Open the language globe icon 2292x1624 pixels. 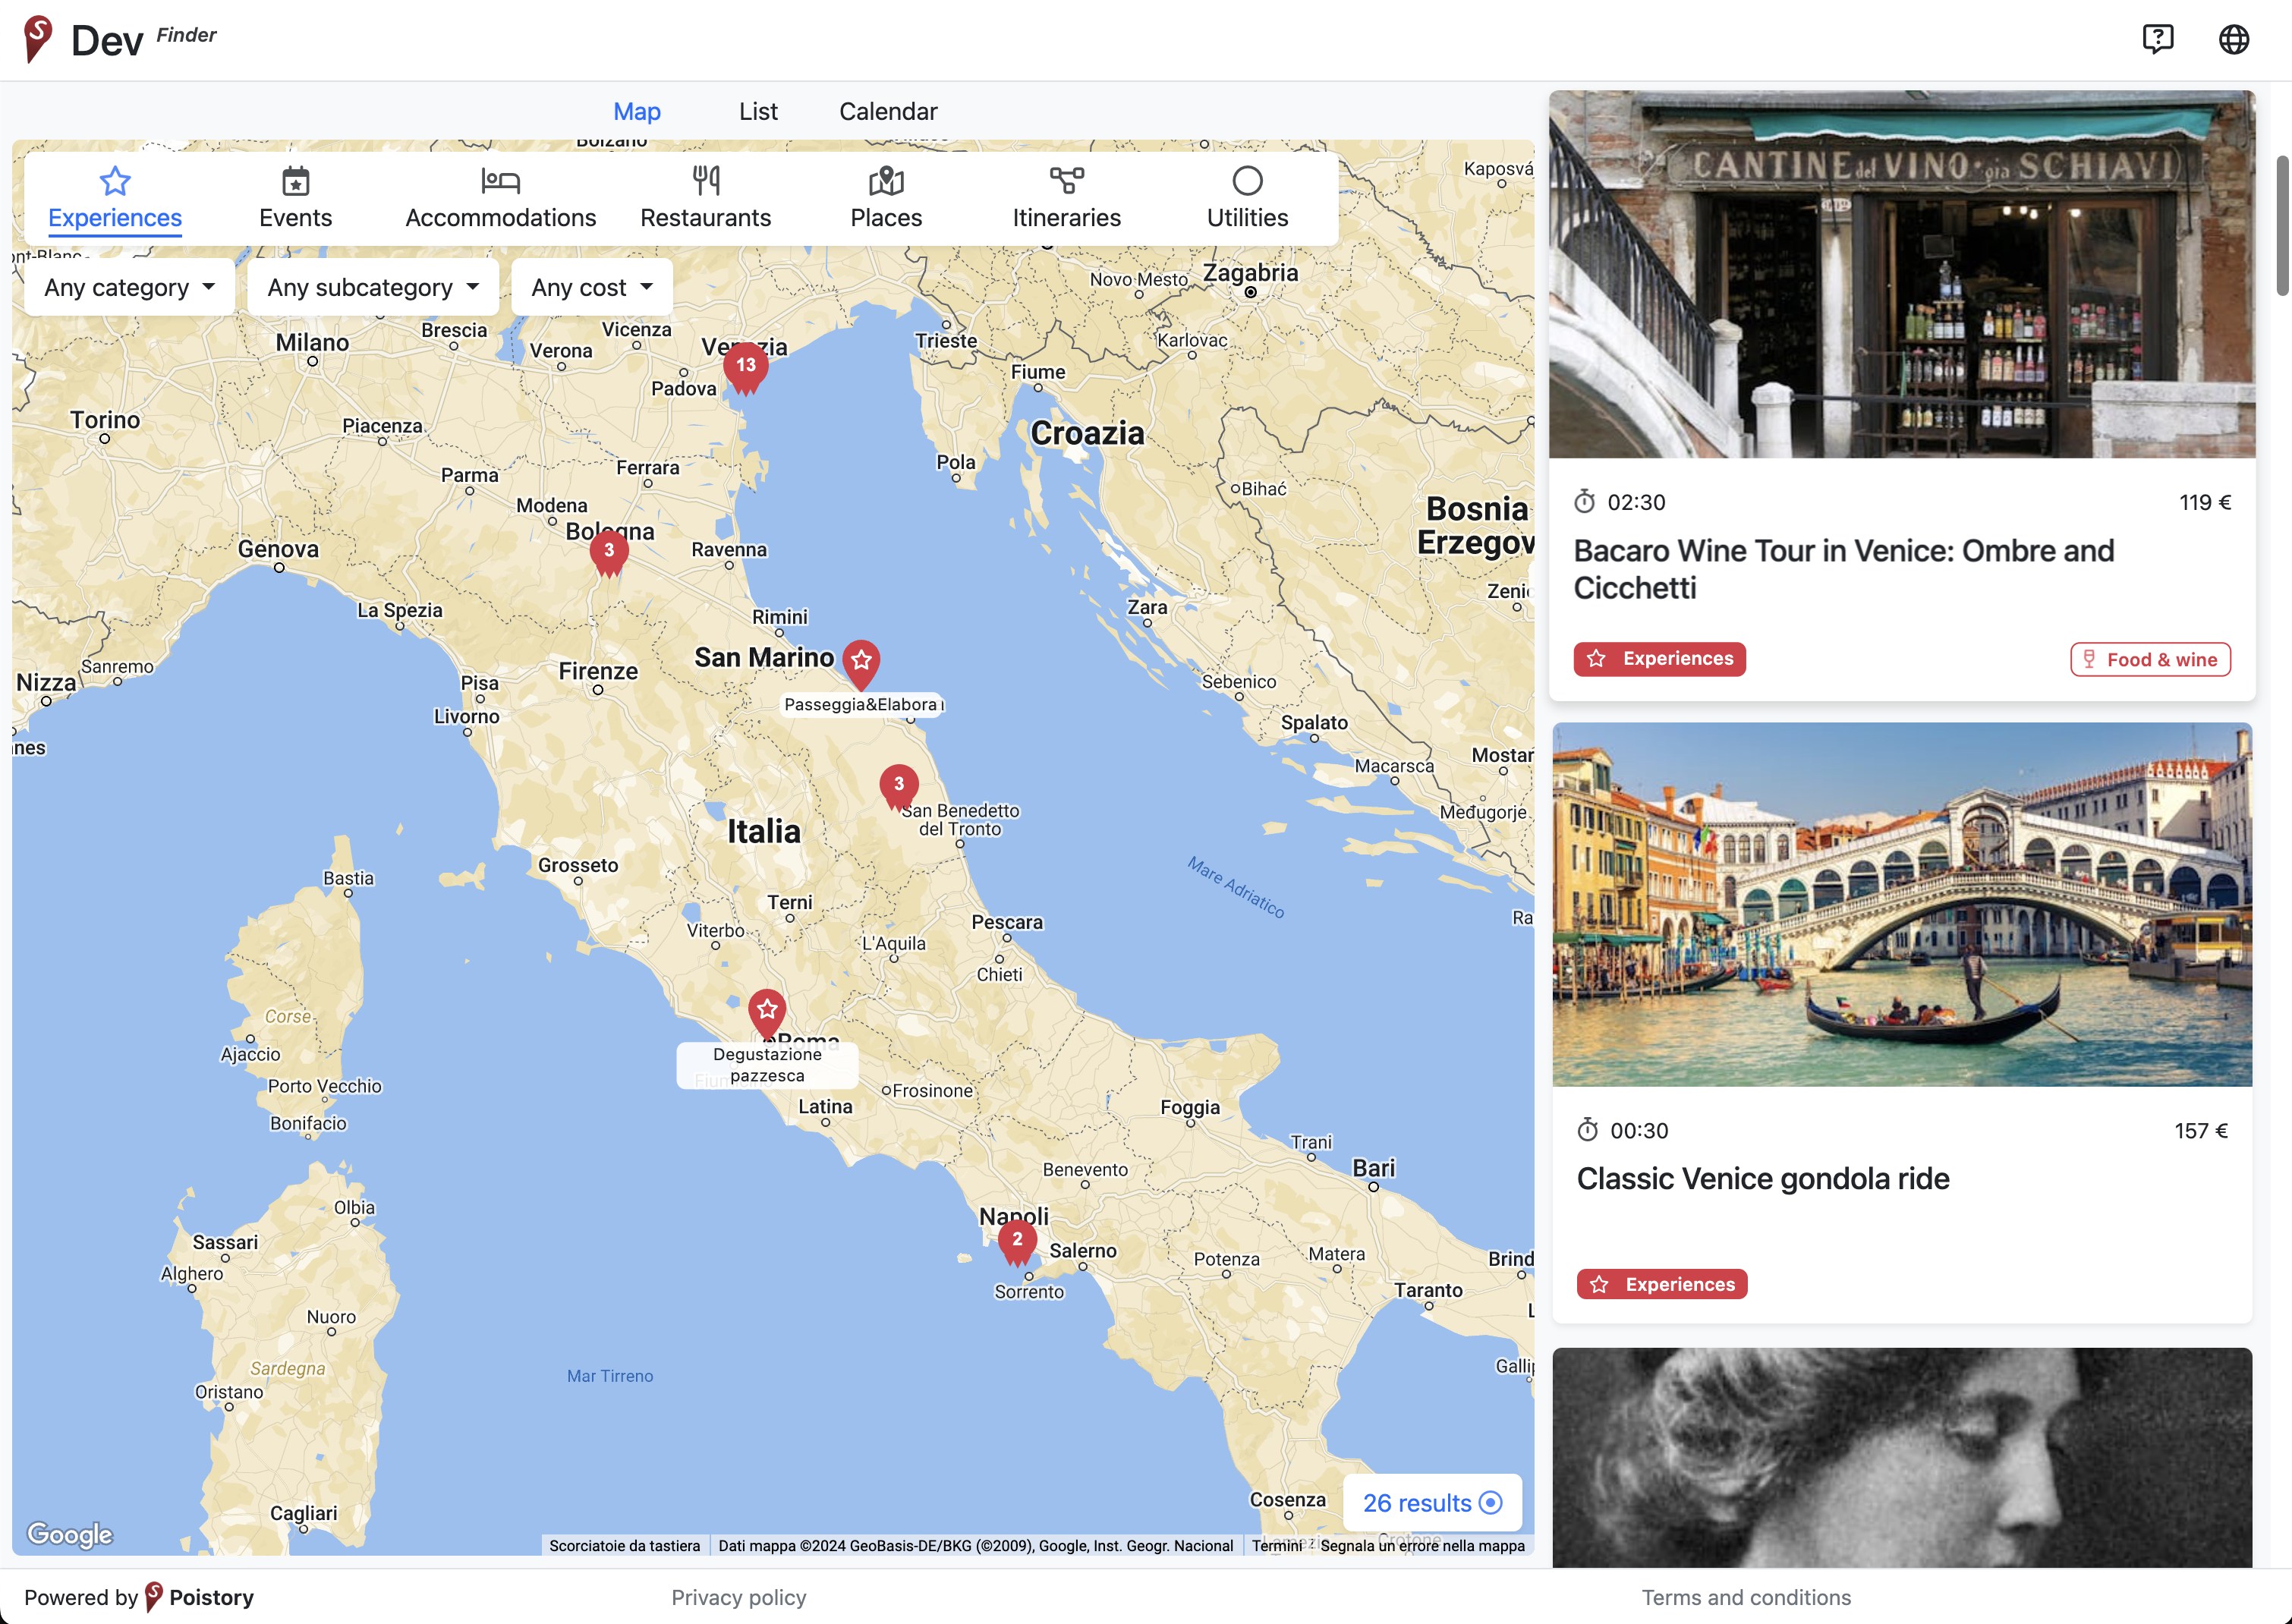2234,39
